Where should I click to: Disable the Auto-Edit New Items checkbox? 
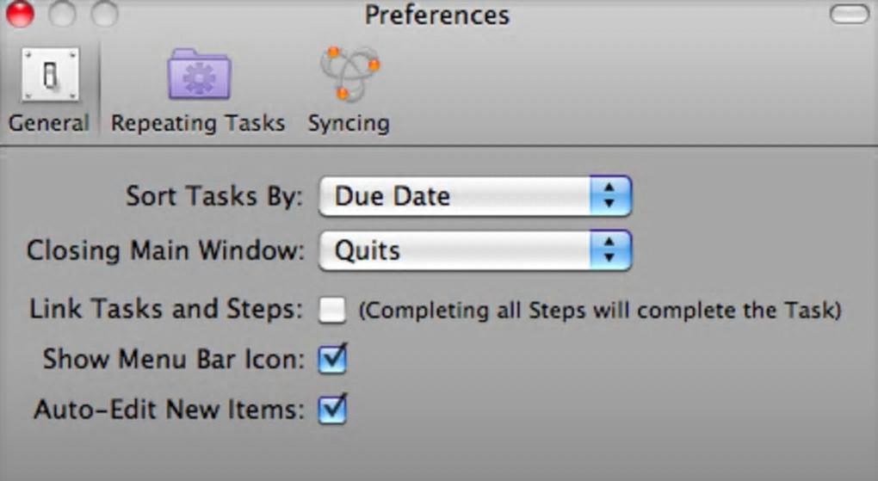332,409
